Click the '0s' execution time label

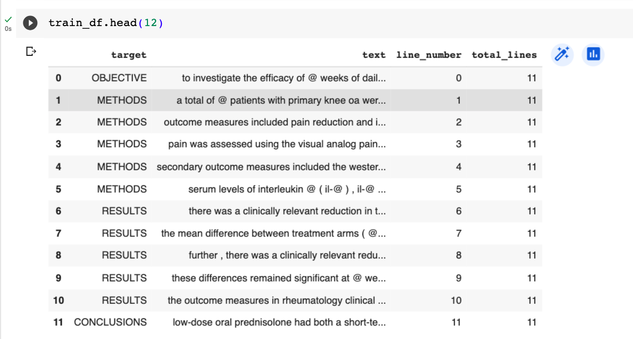click(7, 29)
